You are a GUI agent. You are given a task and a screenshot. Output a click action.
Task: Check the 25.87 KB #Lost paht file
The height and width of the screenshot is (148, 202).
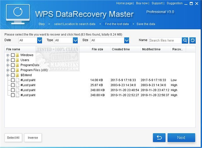pyautogui.click(x=13, y=85)
